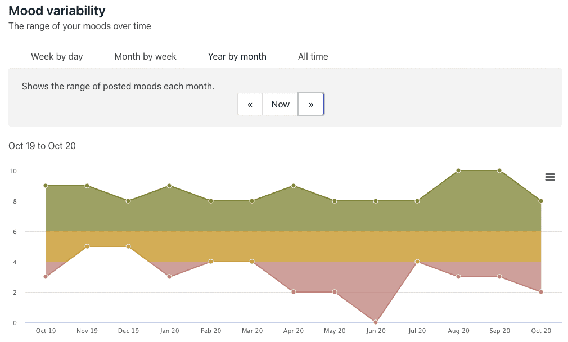Select the Month by week tab

[145, 56]
